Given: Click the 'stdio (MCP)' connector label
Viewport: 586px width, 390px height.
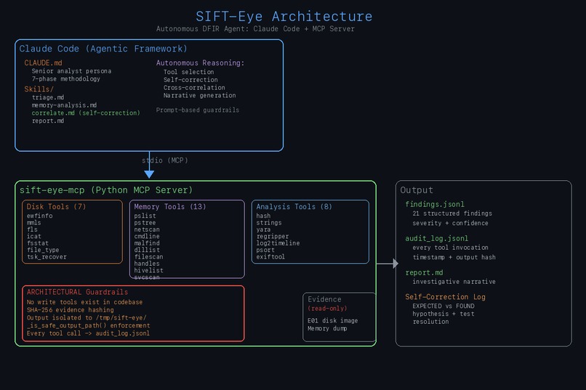Looking at the screenshot, I should point(165,160).
